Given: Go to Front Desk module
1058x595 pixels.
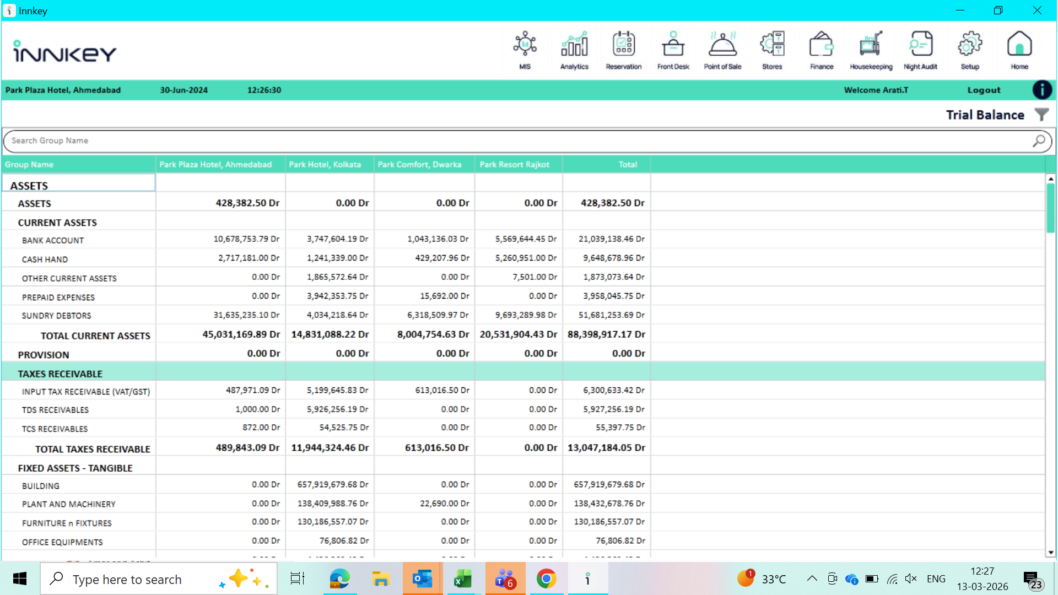Looking at the screenshot, I should (673, 50).
